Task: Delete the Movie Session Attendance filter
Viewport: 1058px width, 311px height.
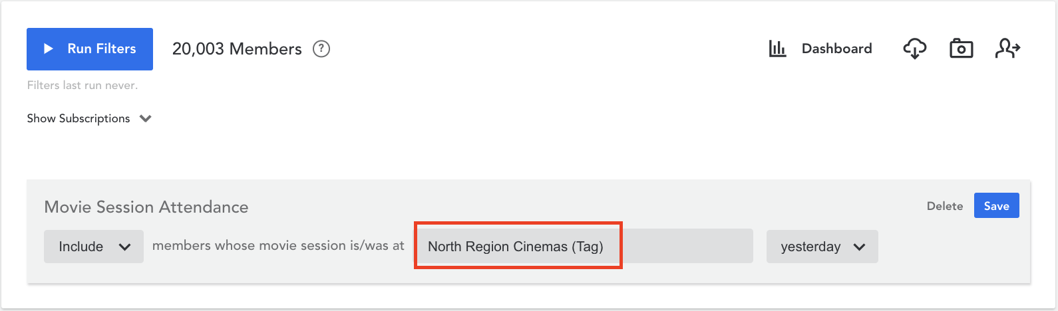Action: coord(945,206)
